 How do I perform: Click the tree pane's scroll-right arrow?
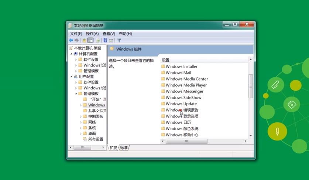(x=103, y=147)
